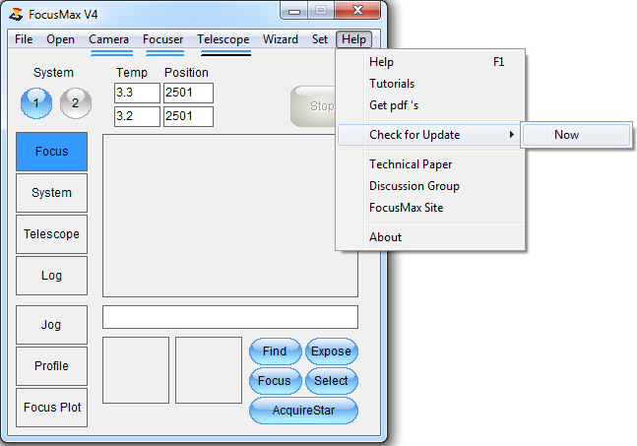Open the Focus Plot panel button
The width and height of the screenshot is (637, 446).
click(51, 408)
